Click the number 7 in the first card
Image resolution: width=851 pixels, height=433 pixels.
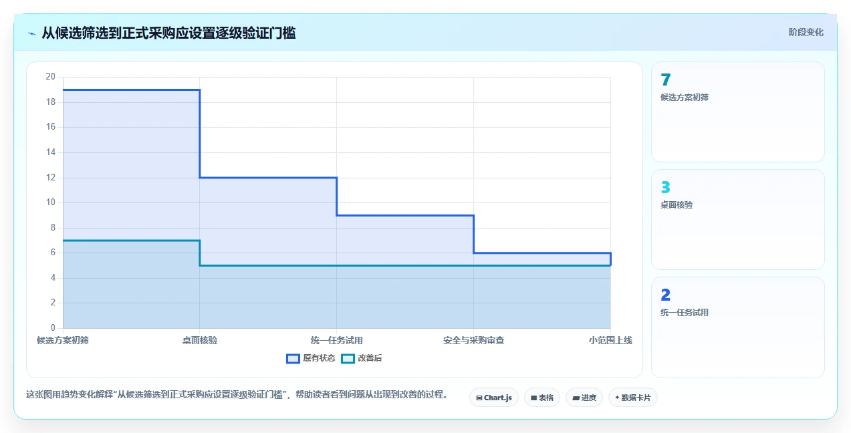click(665, 80)
